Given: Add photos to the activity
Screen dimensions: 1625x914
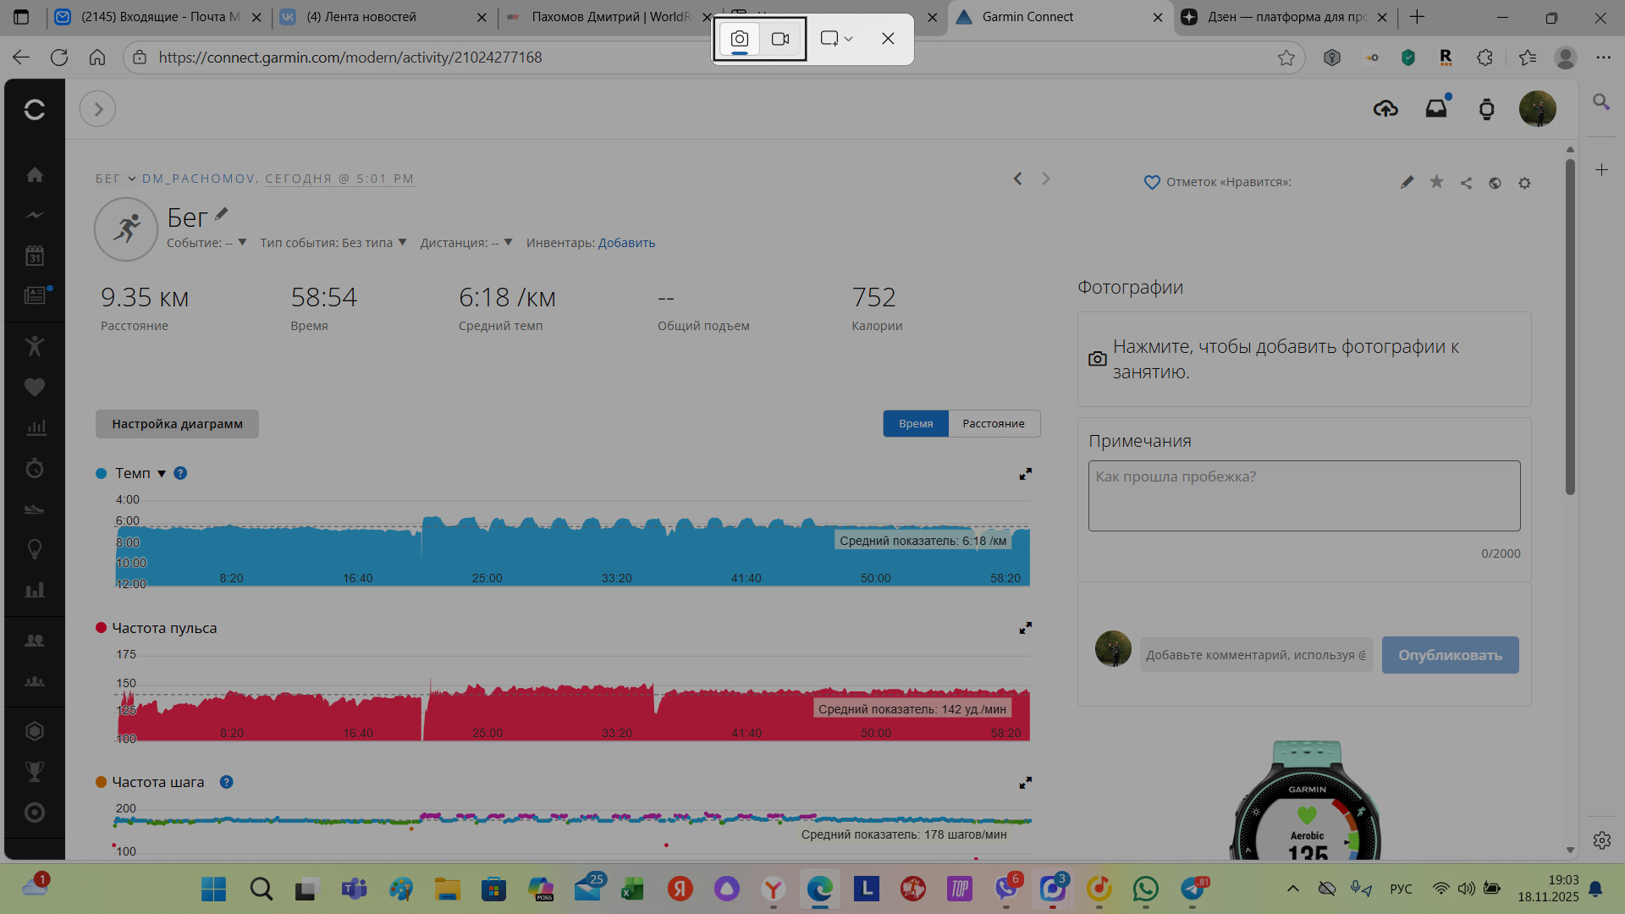Looking at the screenshot, I should point(1304,359).
